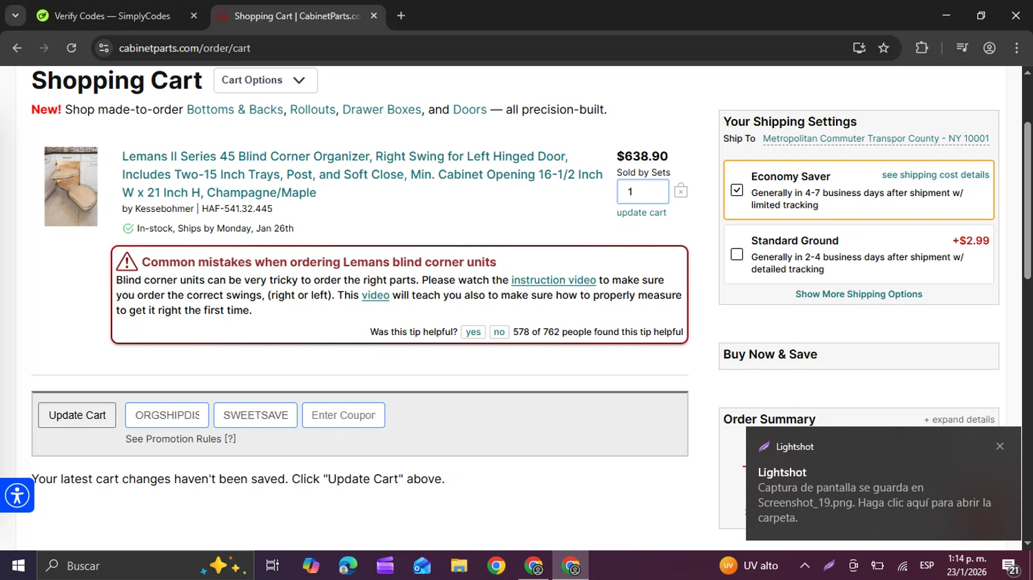The image size is (1033, 580).
Task: Go forward in browser history
Action: coord(44,48)
